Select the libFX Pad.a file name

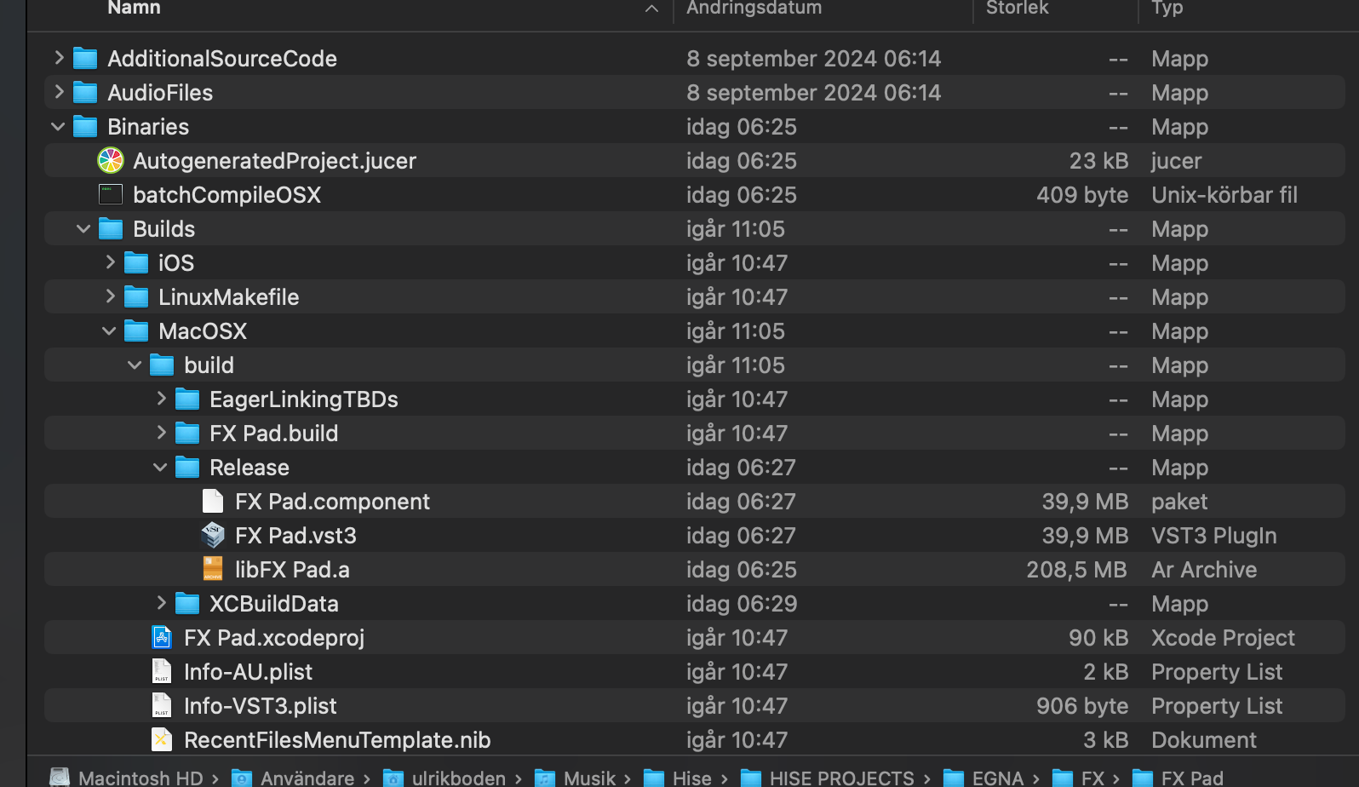[x=292, y=570]
